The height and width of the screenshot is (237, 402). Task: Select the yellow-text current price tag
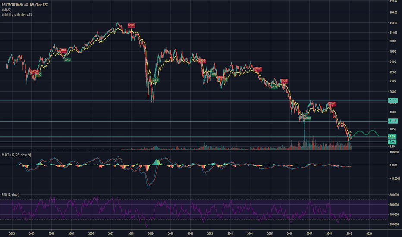tap(392, 136)
